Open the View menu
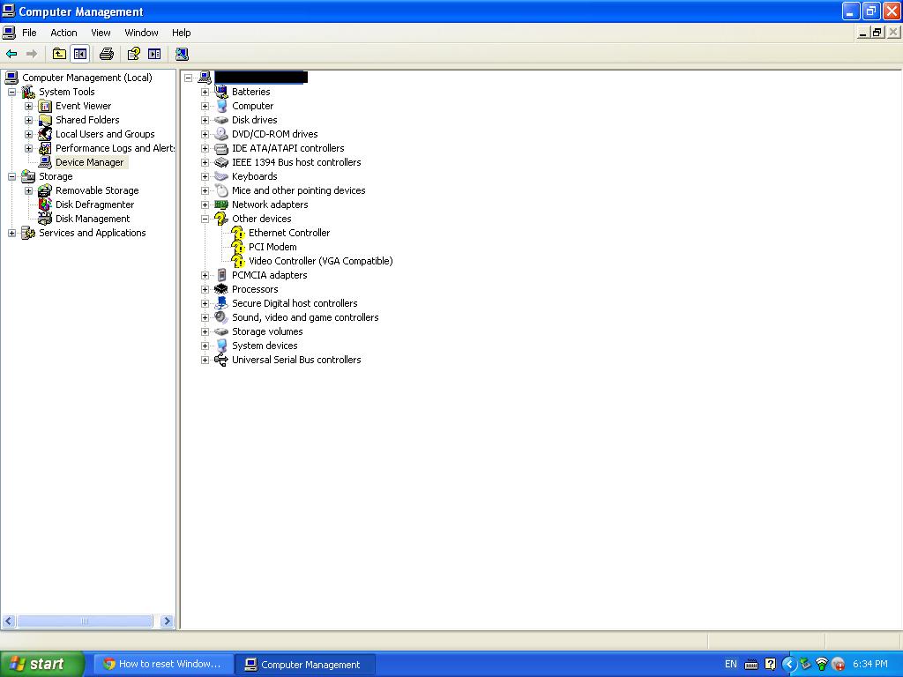This screenshot has width=903, height=677. tap(101, 33)
